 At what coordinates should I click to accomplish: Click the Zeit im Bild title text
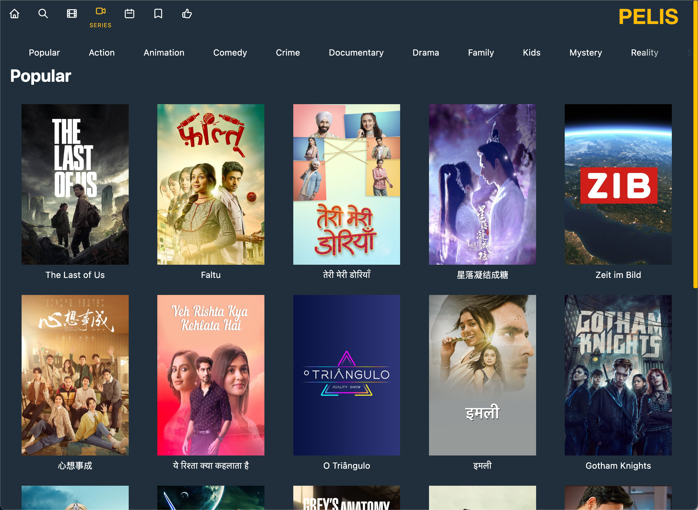point(618,275)
